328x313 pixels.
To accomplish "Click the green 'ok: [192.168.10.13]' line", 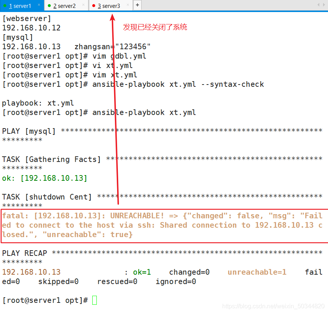I will [x=44, y=178].
